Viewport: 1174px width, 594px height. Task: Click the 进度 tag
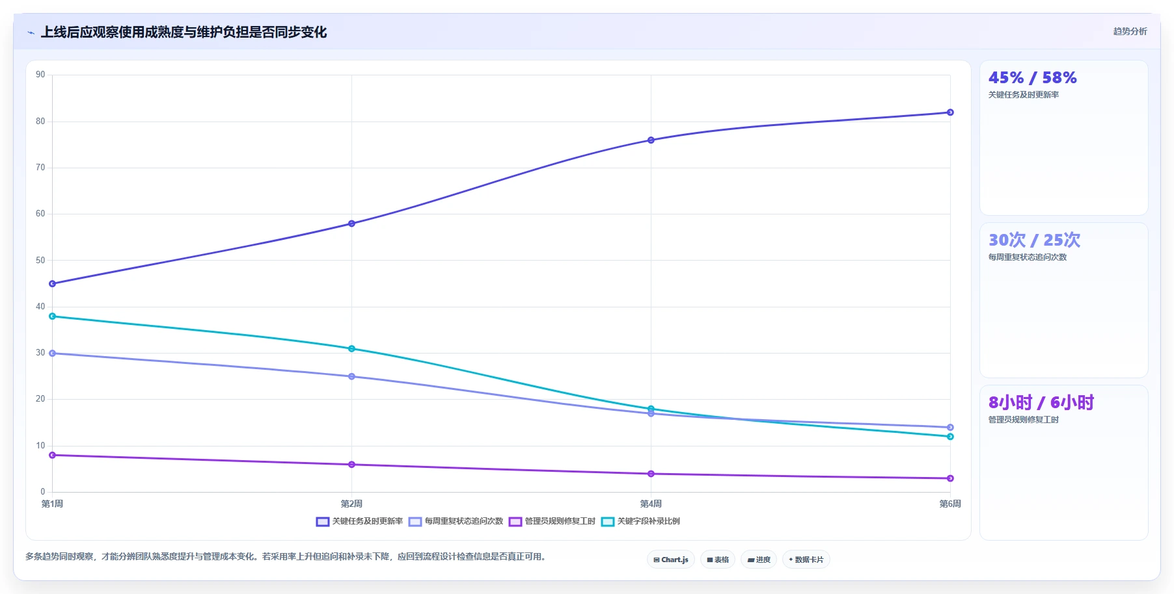click(x=759, y=560)
